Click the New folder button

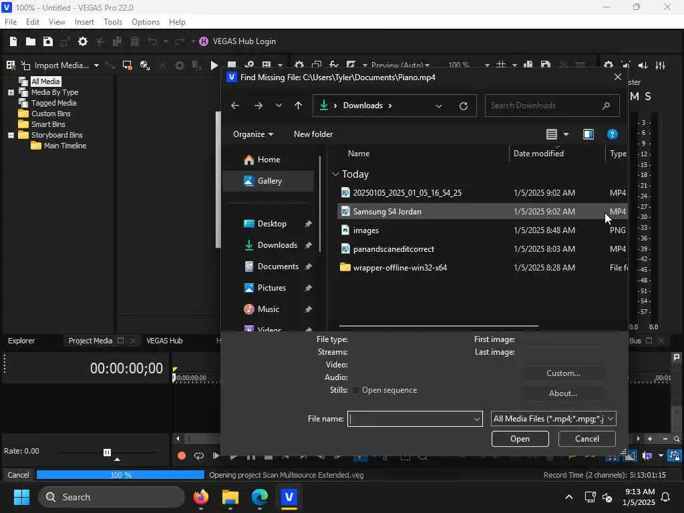click(x=313, y=134)
